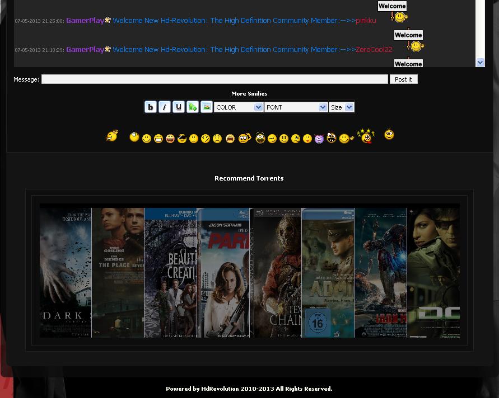Click the green insert-link icon with plus
499x398 pixels.
193,107
